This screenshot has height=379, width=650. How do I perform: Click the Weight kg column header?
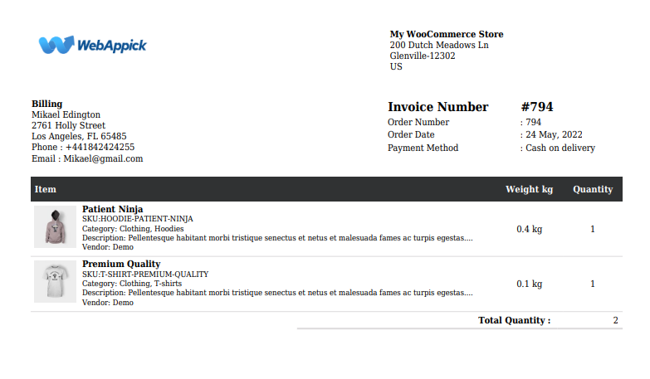(529, 189)
